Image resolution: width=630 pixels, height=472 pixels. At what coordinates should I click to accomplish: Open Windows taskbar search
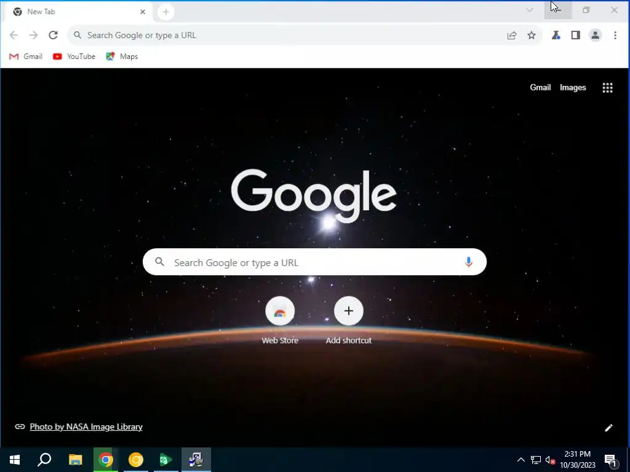coord(44,460)
